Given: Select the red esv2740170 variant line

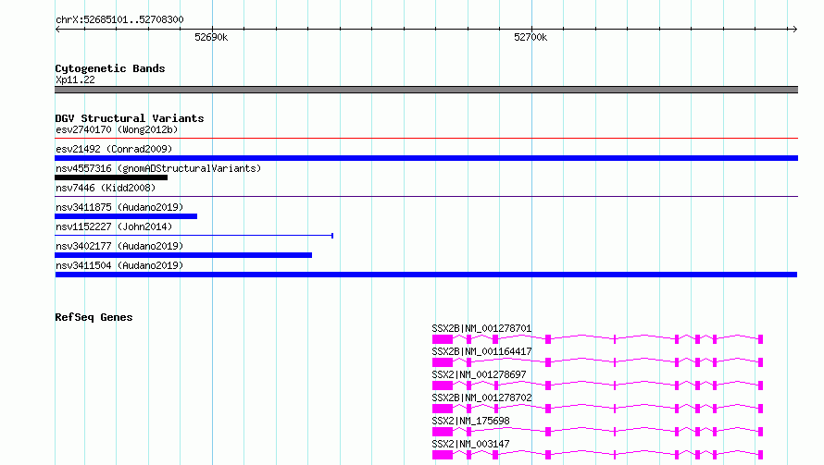Looking at the screenshot, I should (426, 139).
